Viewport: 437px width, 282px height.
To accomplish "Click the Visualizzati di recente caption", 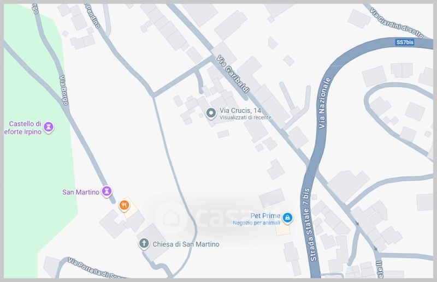I will [x=245, y=117].
